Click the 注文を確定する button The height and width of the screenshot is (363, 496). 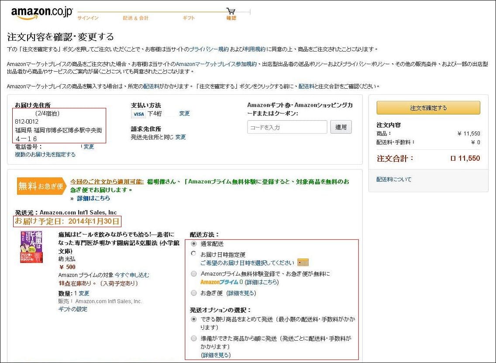pyautogui.click(x=428, y=107)
